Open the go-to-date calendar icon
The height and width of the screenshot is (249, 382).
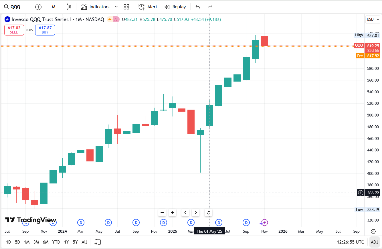tap(98, 242)
